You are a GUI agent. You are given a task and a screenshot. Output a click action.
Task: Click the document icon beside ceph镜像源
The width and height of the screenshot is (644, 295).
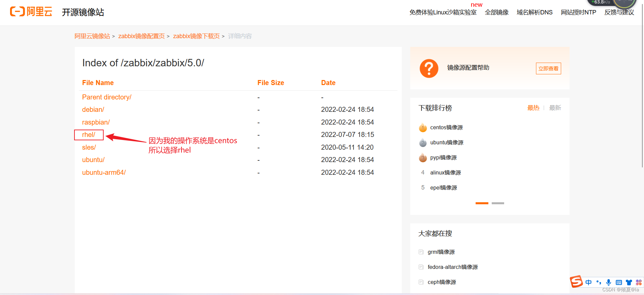[421, 282]
